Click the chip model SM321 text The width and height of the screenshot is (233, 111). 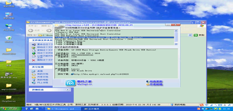click(75, 65)
